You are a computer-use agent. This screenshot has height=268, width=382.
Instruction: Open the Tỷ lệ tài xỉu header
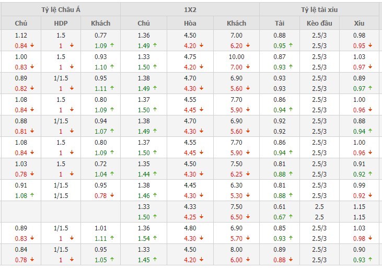click(319, 9)
